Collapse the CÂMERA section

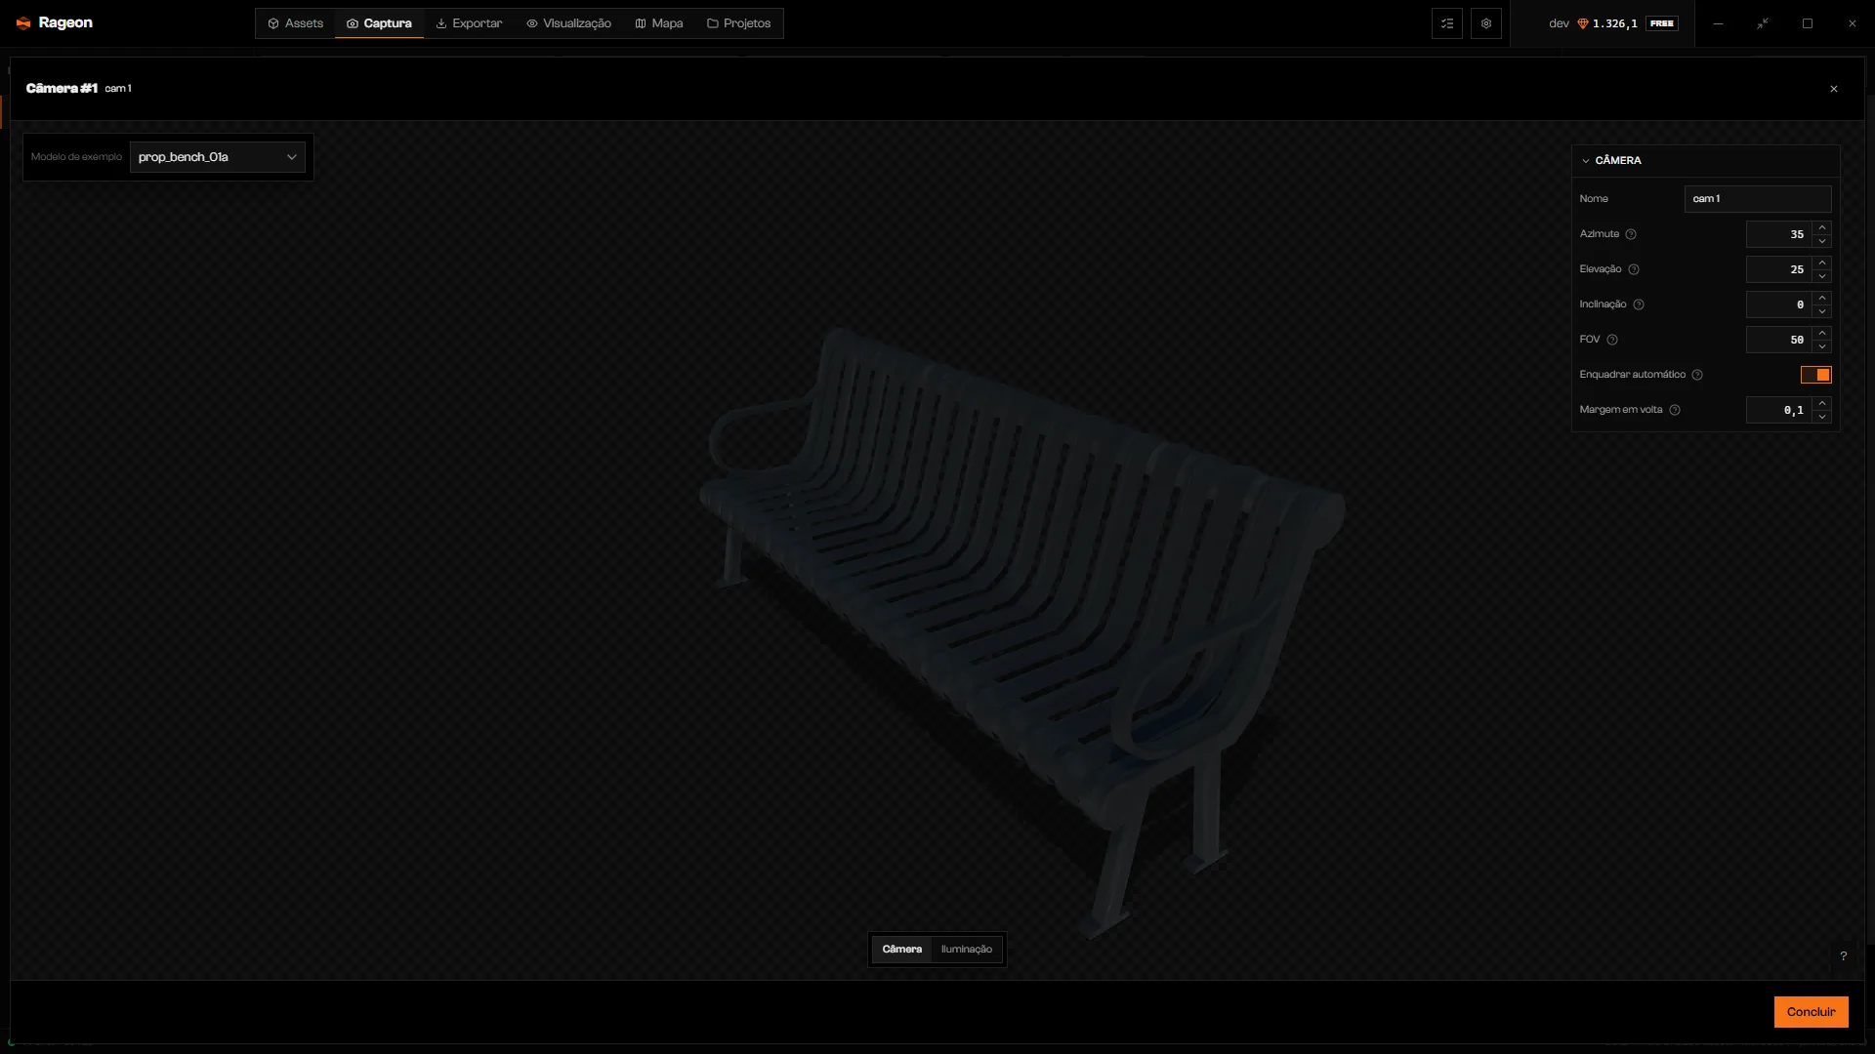coord(1586,160)
